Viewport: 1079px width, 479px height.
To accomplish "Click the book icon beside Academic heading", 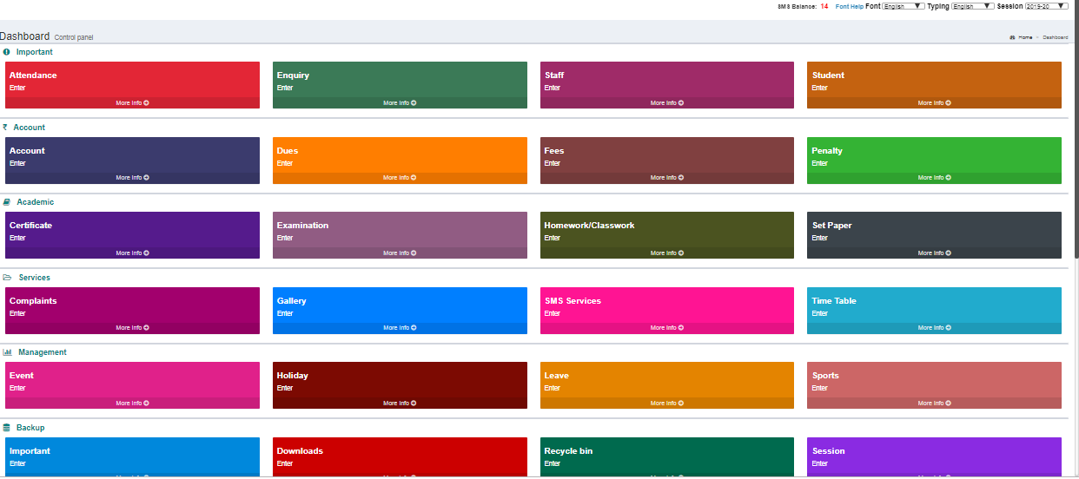I will pyautogui.click(x=7, y=202).
